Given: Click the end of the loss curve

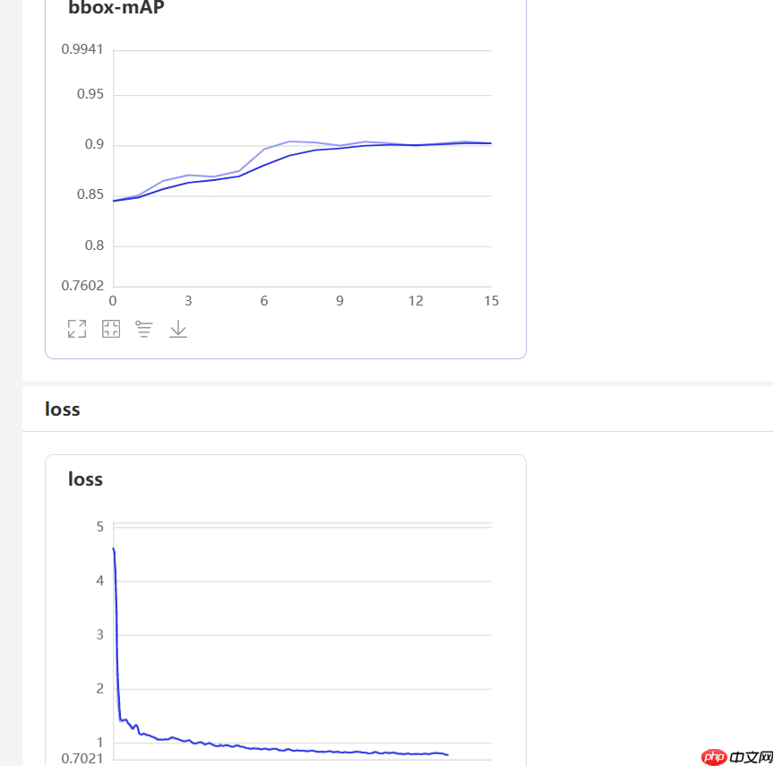Looking at the screenshot, I should pyautogui.click(x=447, y=754).
